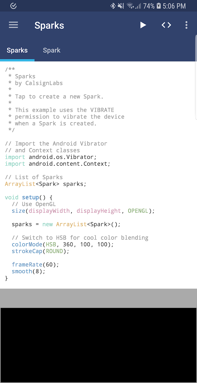Select the Sparks tab
The width and height of the screenshot is (197, 383).
(17, 51)
